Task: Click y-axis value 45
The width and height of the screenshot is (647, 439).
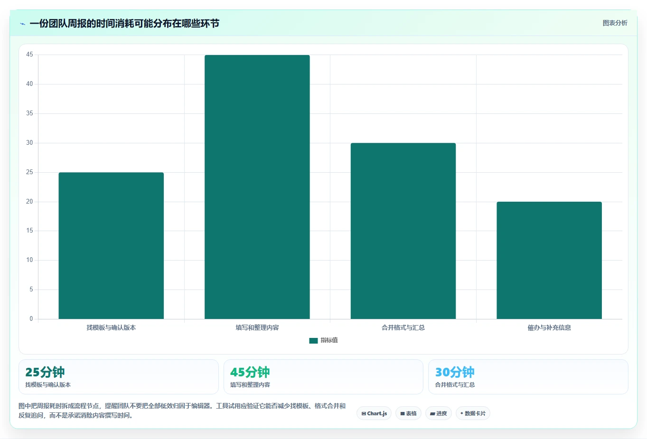Action: [29, 55]
